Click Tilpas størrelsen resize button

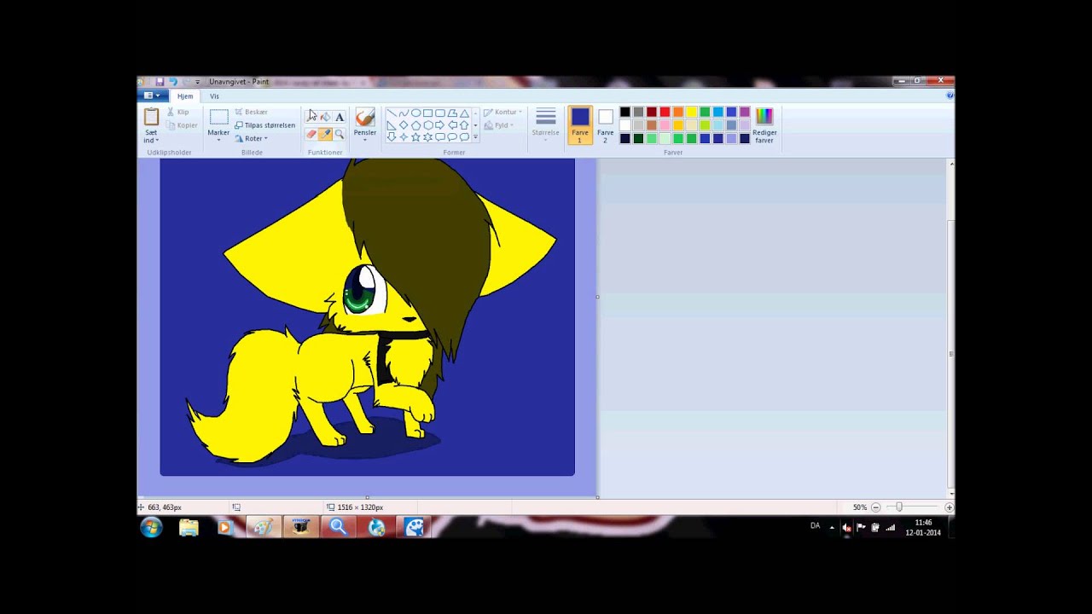[x=265, y=125]
